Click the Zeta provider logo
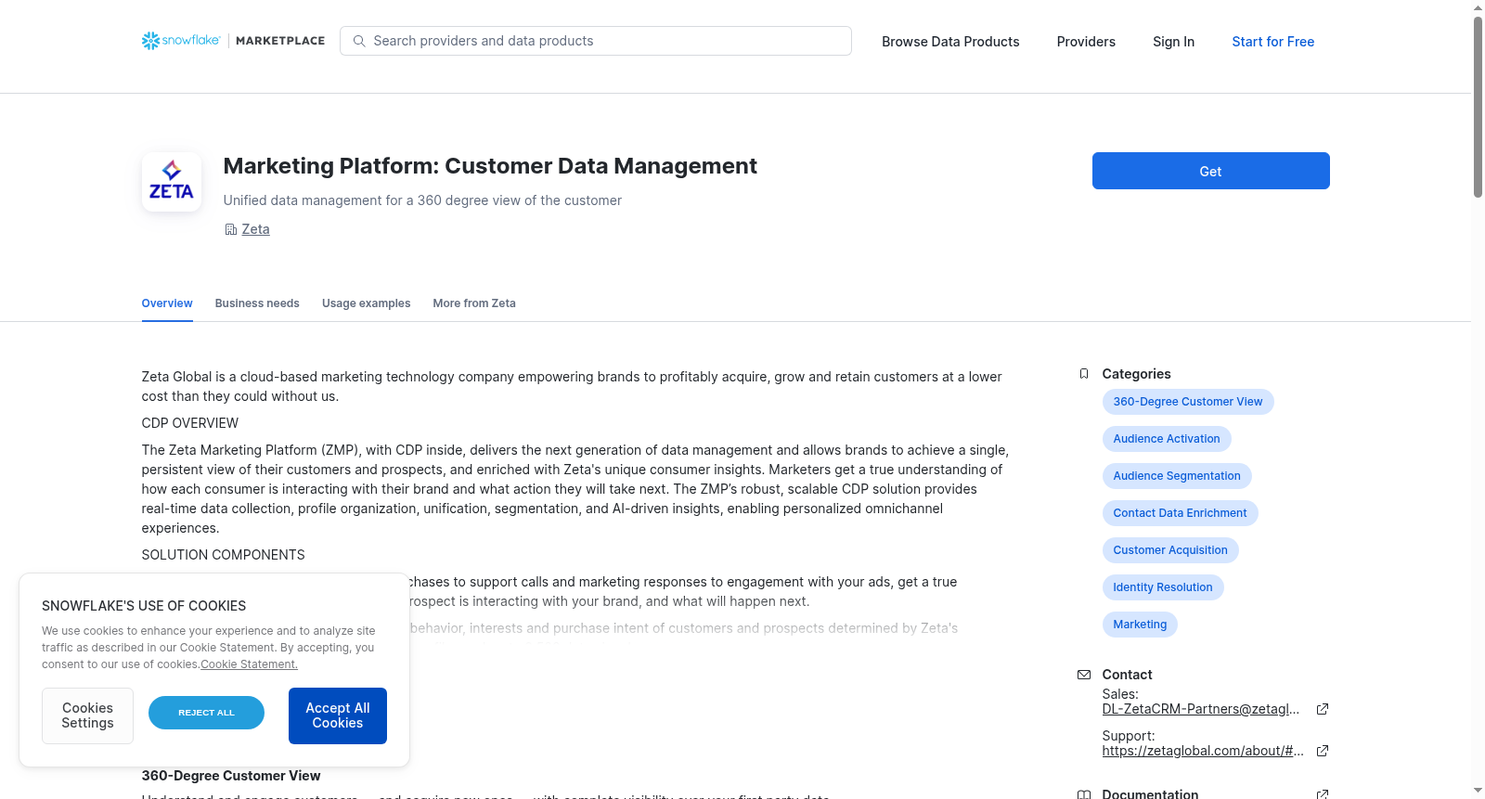The width and height of the screenshot is (1485, 799). pos(172,182)
